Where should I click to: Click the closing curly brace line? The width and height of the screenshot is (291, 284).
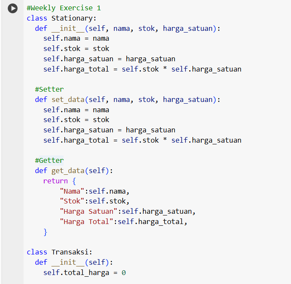45,232
